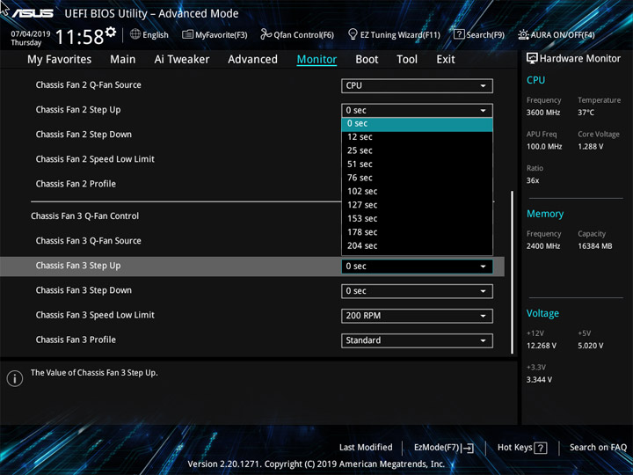633x475 pixels.
Task: Open the Ai Tweaker tab
Action: 182,60
